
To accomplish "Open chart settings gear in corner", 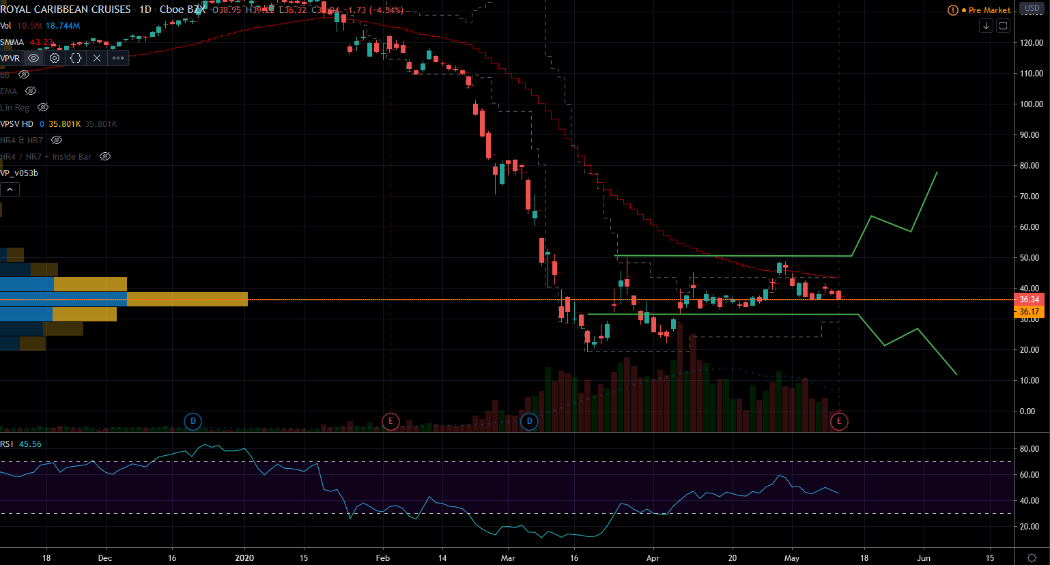I will [1032, 557].
